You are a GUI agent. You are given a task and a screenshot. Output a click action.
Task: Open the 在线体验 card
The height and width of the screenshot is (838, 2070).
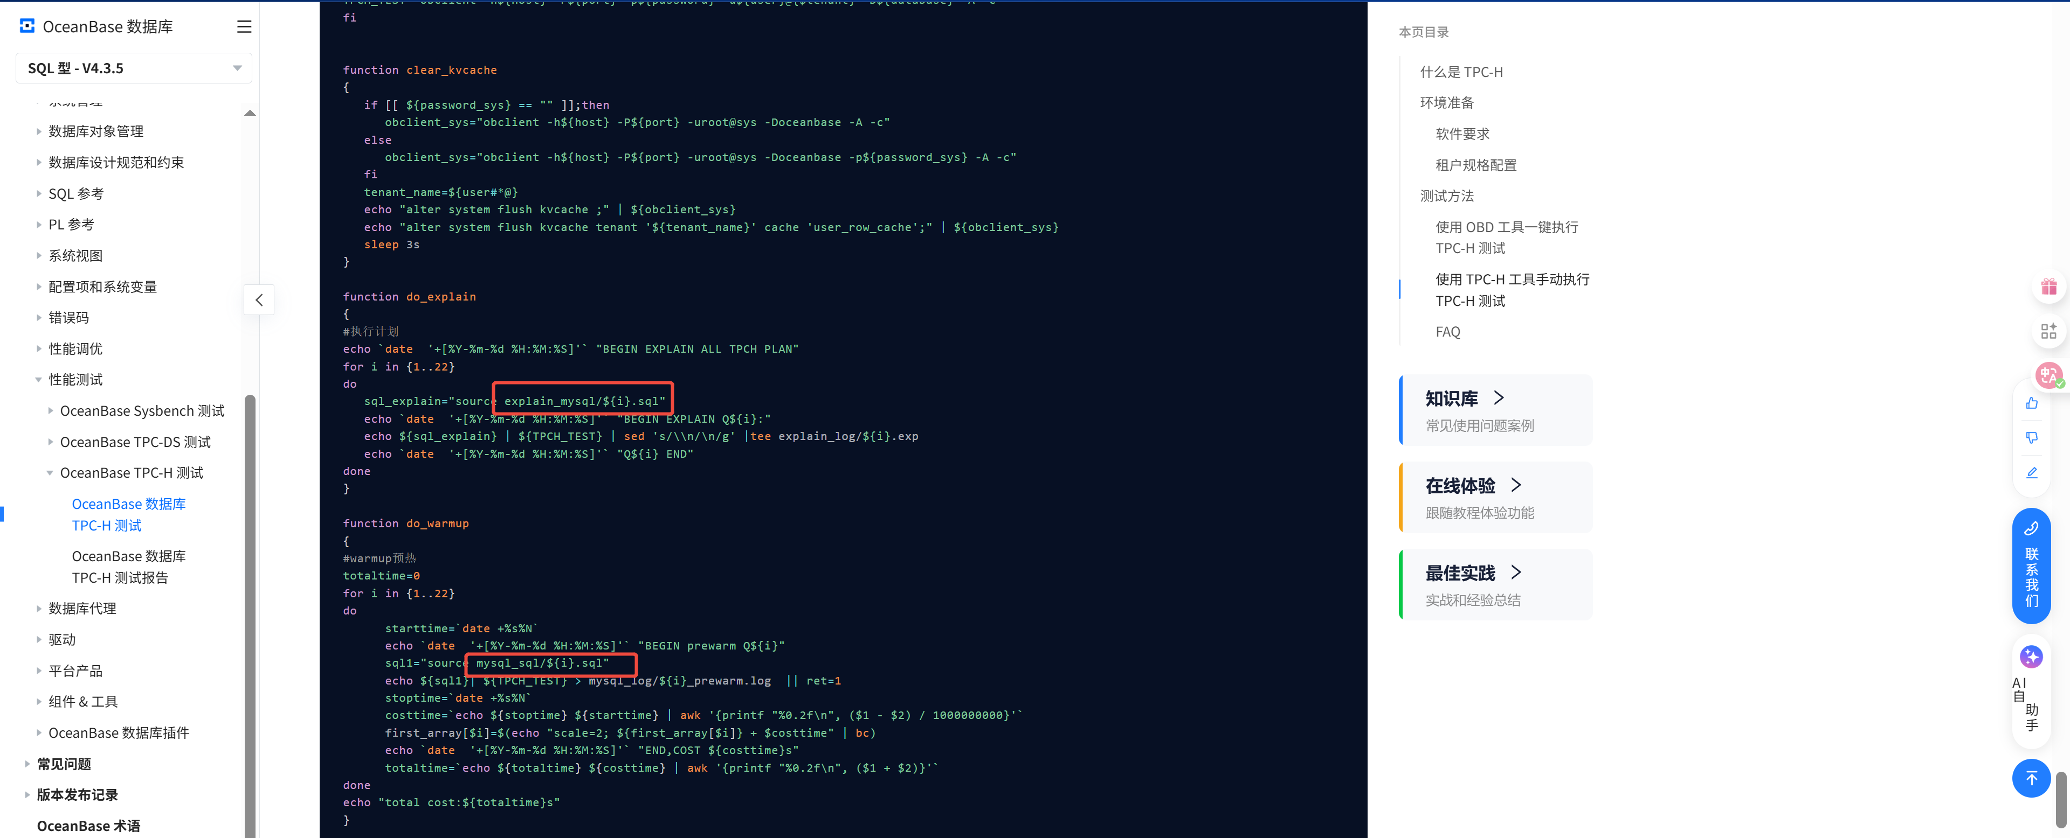[x=1495, y=497]
